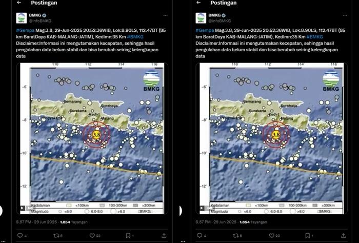Repost the left BMKG post

(56, 235)
